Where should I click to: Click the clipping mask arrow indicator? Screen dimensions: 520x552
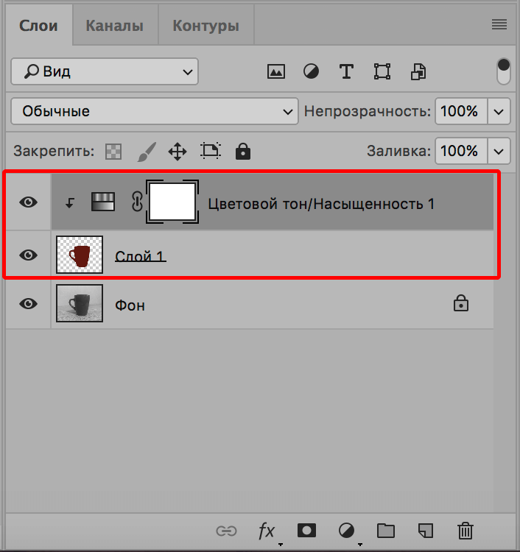[70, 202]
